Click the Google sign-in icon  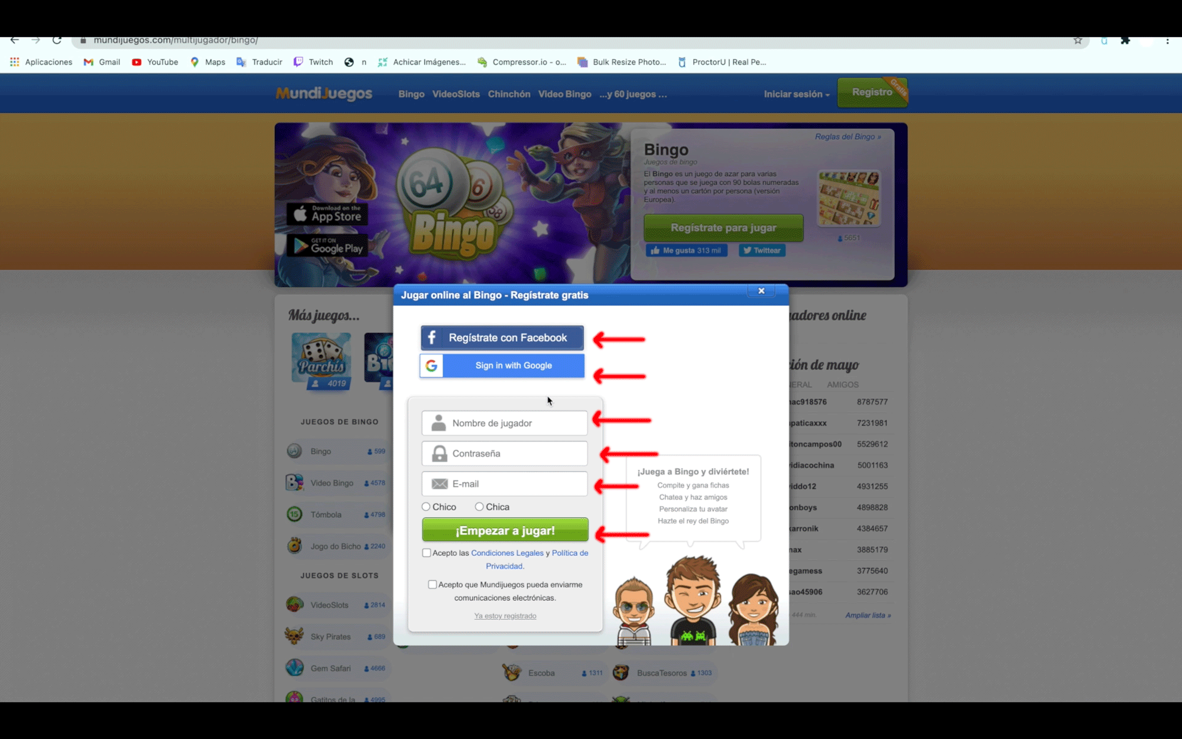[431, 365]
